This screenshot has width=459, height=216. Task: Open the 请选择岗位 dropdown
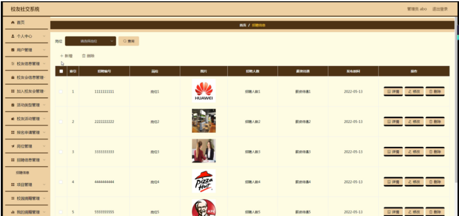pos(91,41)
